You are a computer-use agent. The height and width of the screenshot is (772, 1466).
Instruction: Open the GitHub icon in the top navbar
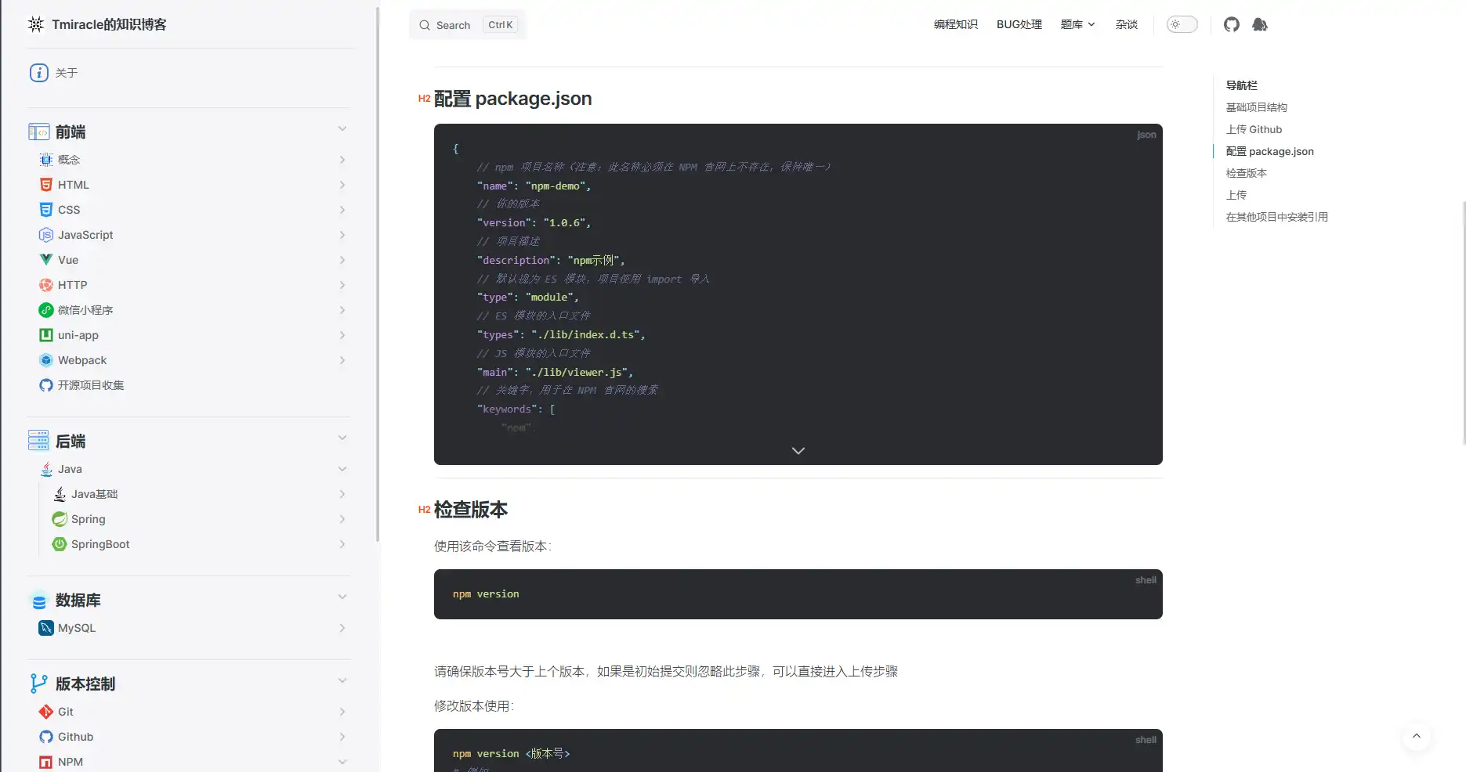(1231, 24)
